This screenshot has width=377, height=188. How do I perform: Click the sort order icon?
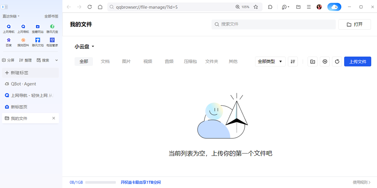pos(293,61)
